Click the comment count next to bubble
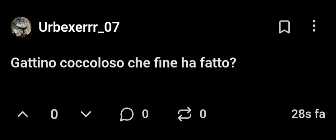 click(145, 114)
